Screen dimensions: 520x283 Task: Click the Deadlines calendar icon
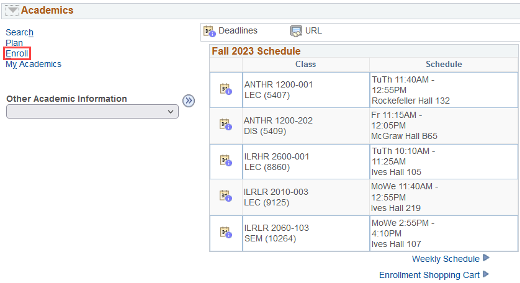pos(209,31)
